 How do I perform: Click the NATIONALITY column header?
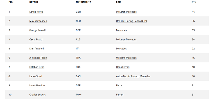(83, 2)
